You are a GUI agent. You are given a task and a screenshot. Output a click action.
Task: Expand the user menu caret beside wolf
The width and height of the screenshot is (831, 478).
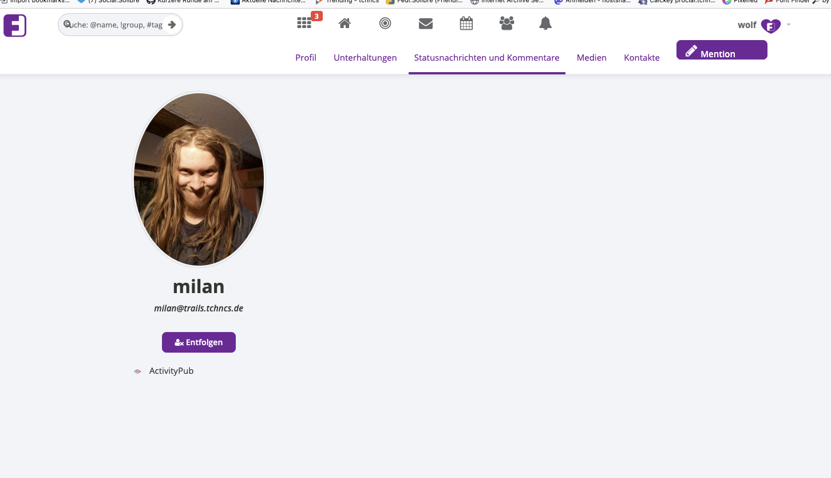(x=789, y=25)
